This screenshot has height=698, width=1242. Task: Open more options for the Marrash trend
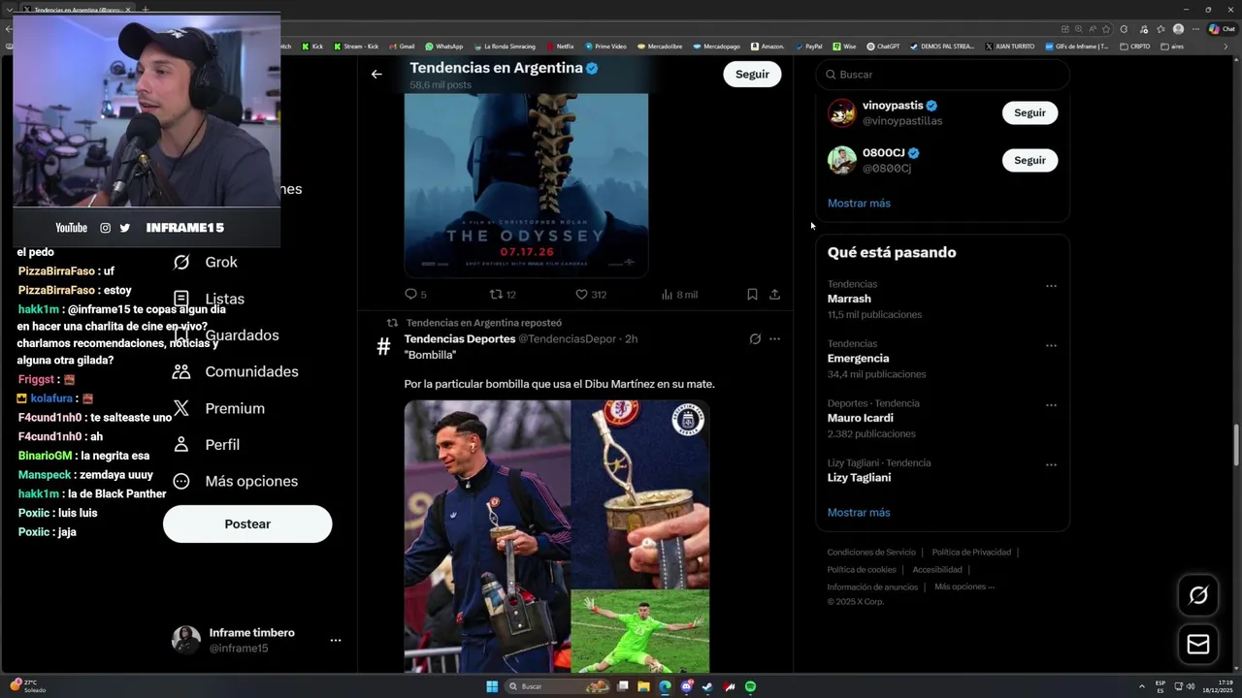pos(1051,286)
